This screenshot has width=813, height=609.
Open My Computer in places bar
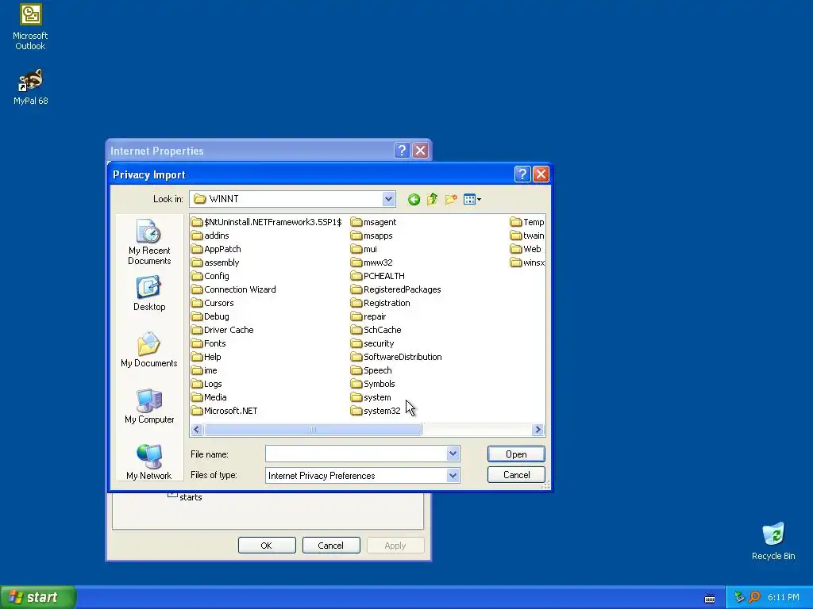pyautogui.click(x=149, y=406)
